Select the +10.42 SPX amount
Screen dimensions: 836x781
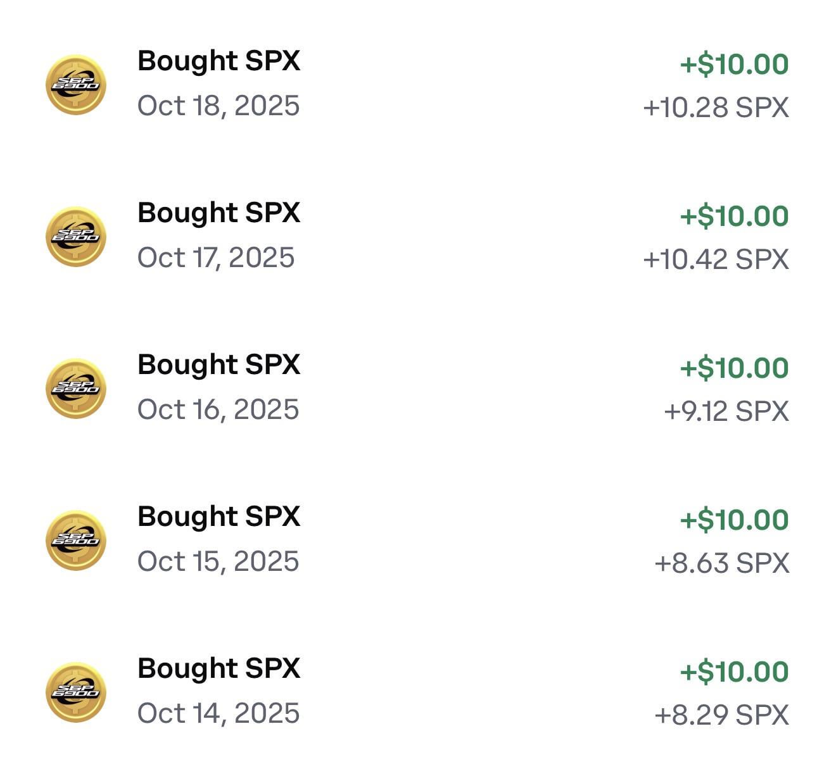point(716,259)
